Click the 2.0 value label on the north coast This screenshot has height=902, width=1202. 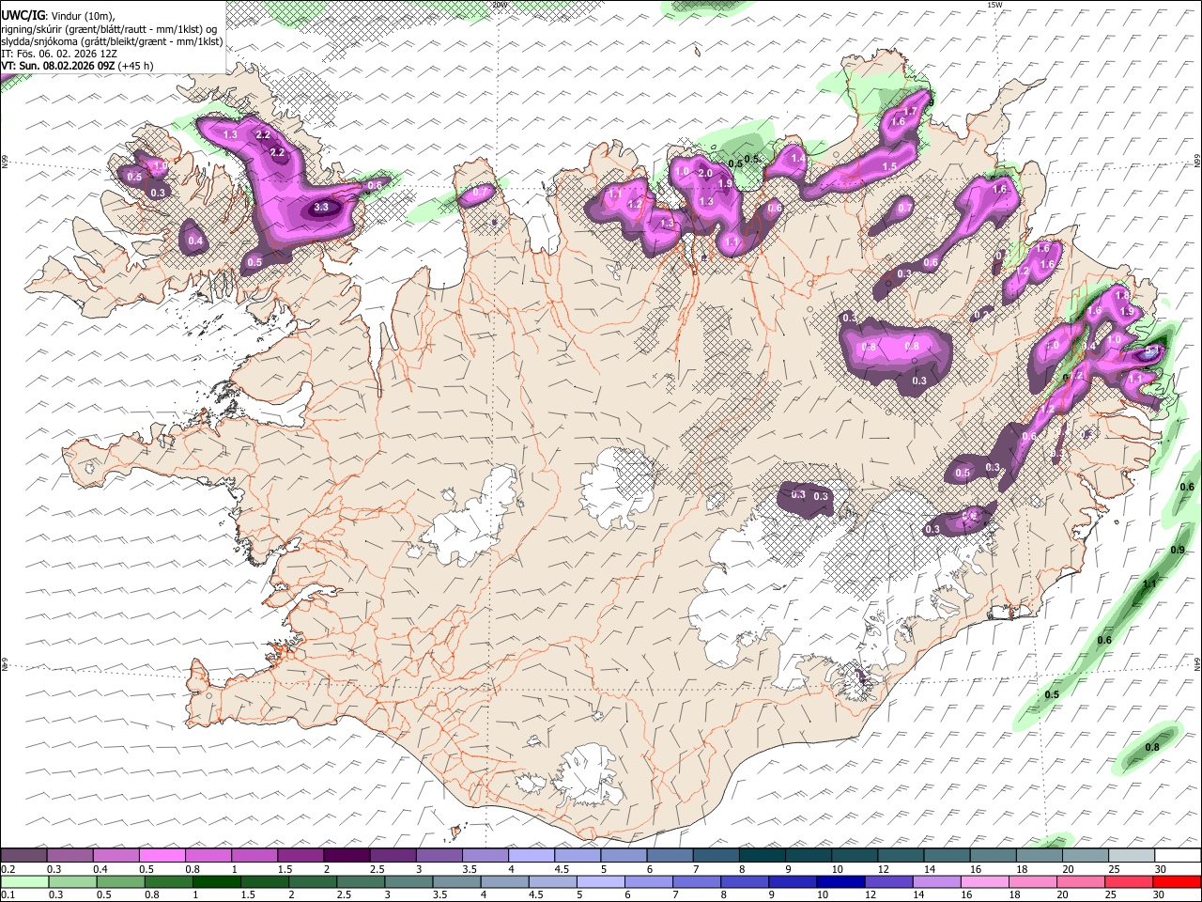click(705, 174)
